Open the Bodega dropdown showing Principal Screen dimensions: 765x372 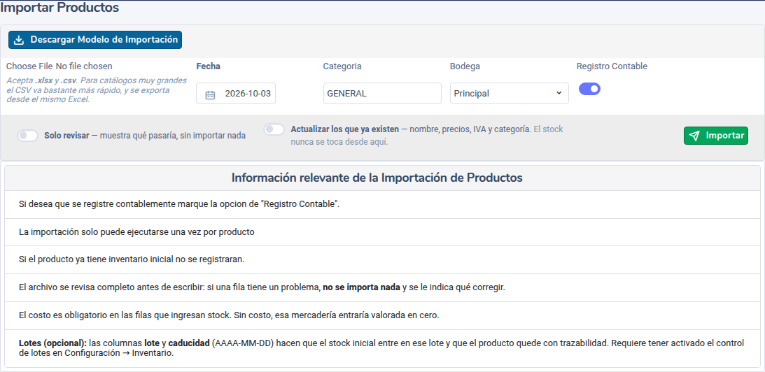pyautogui.click(x=509, y=94)
